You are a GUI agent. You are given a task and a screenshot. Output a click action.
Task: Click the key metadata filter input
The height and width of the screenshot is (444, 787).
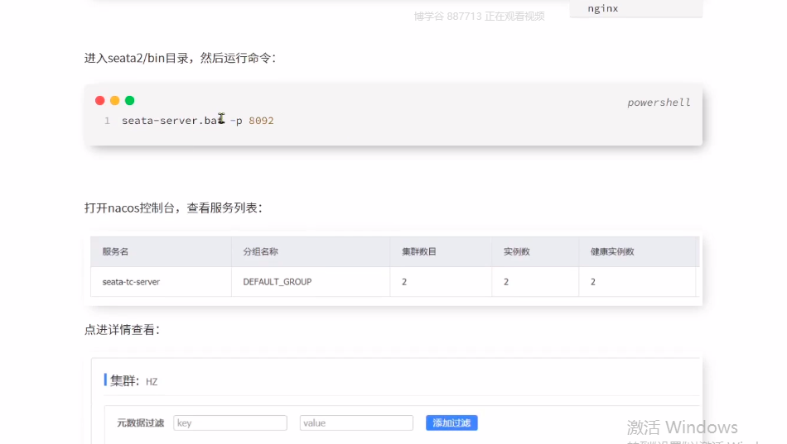point(230,423)
